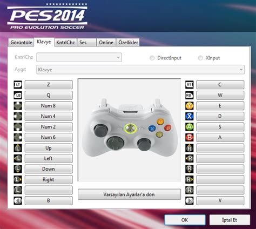Click the D-pad right icon

18,137
